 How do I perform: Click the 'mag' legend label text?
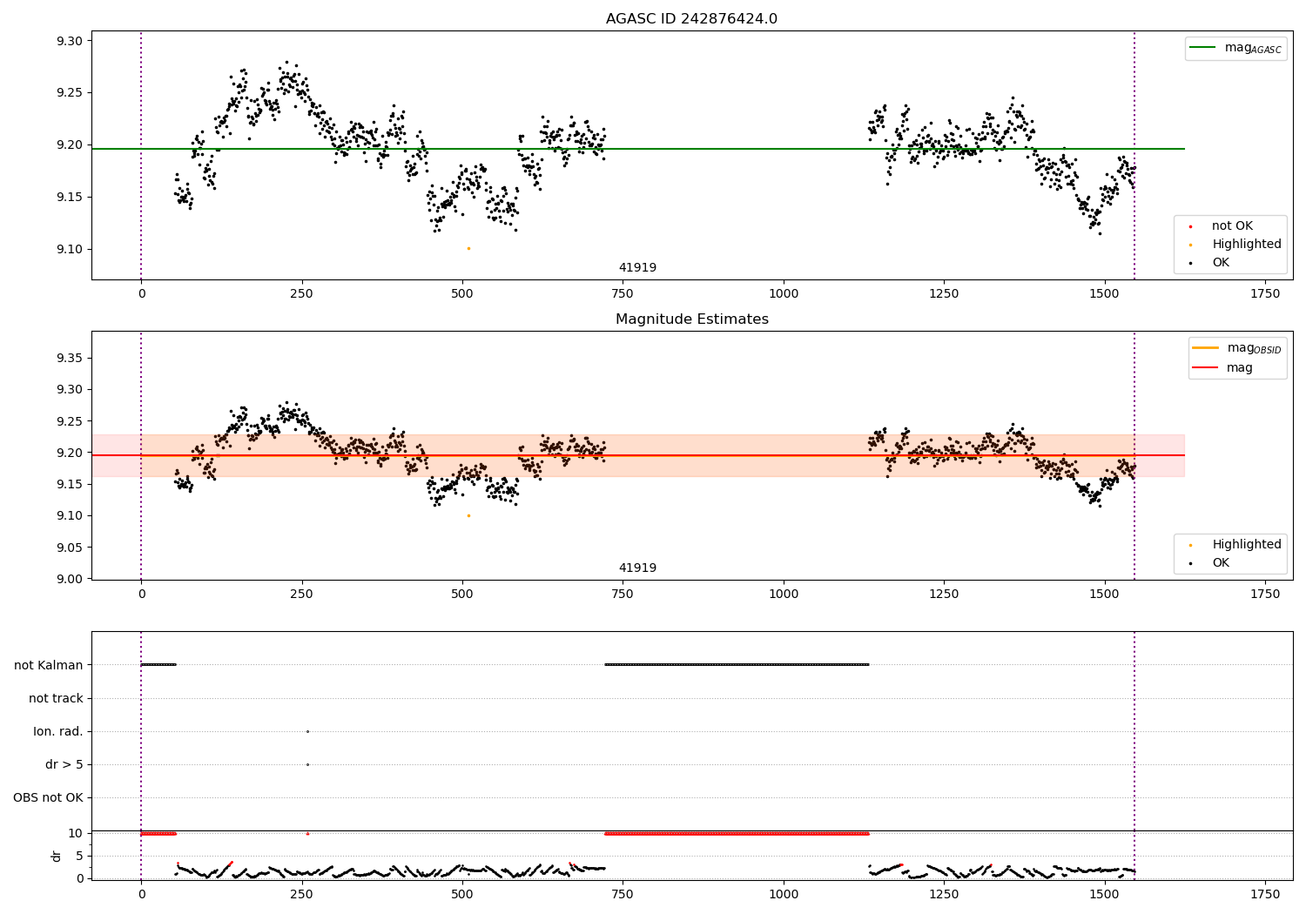(x=1240, y=368)
